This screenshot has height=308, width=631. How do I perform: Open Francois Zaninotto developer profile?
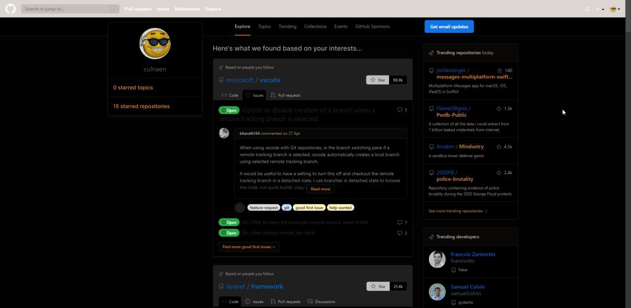point(473,254)
